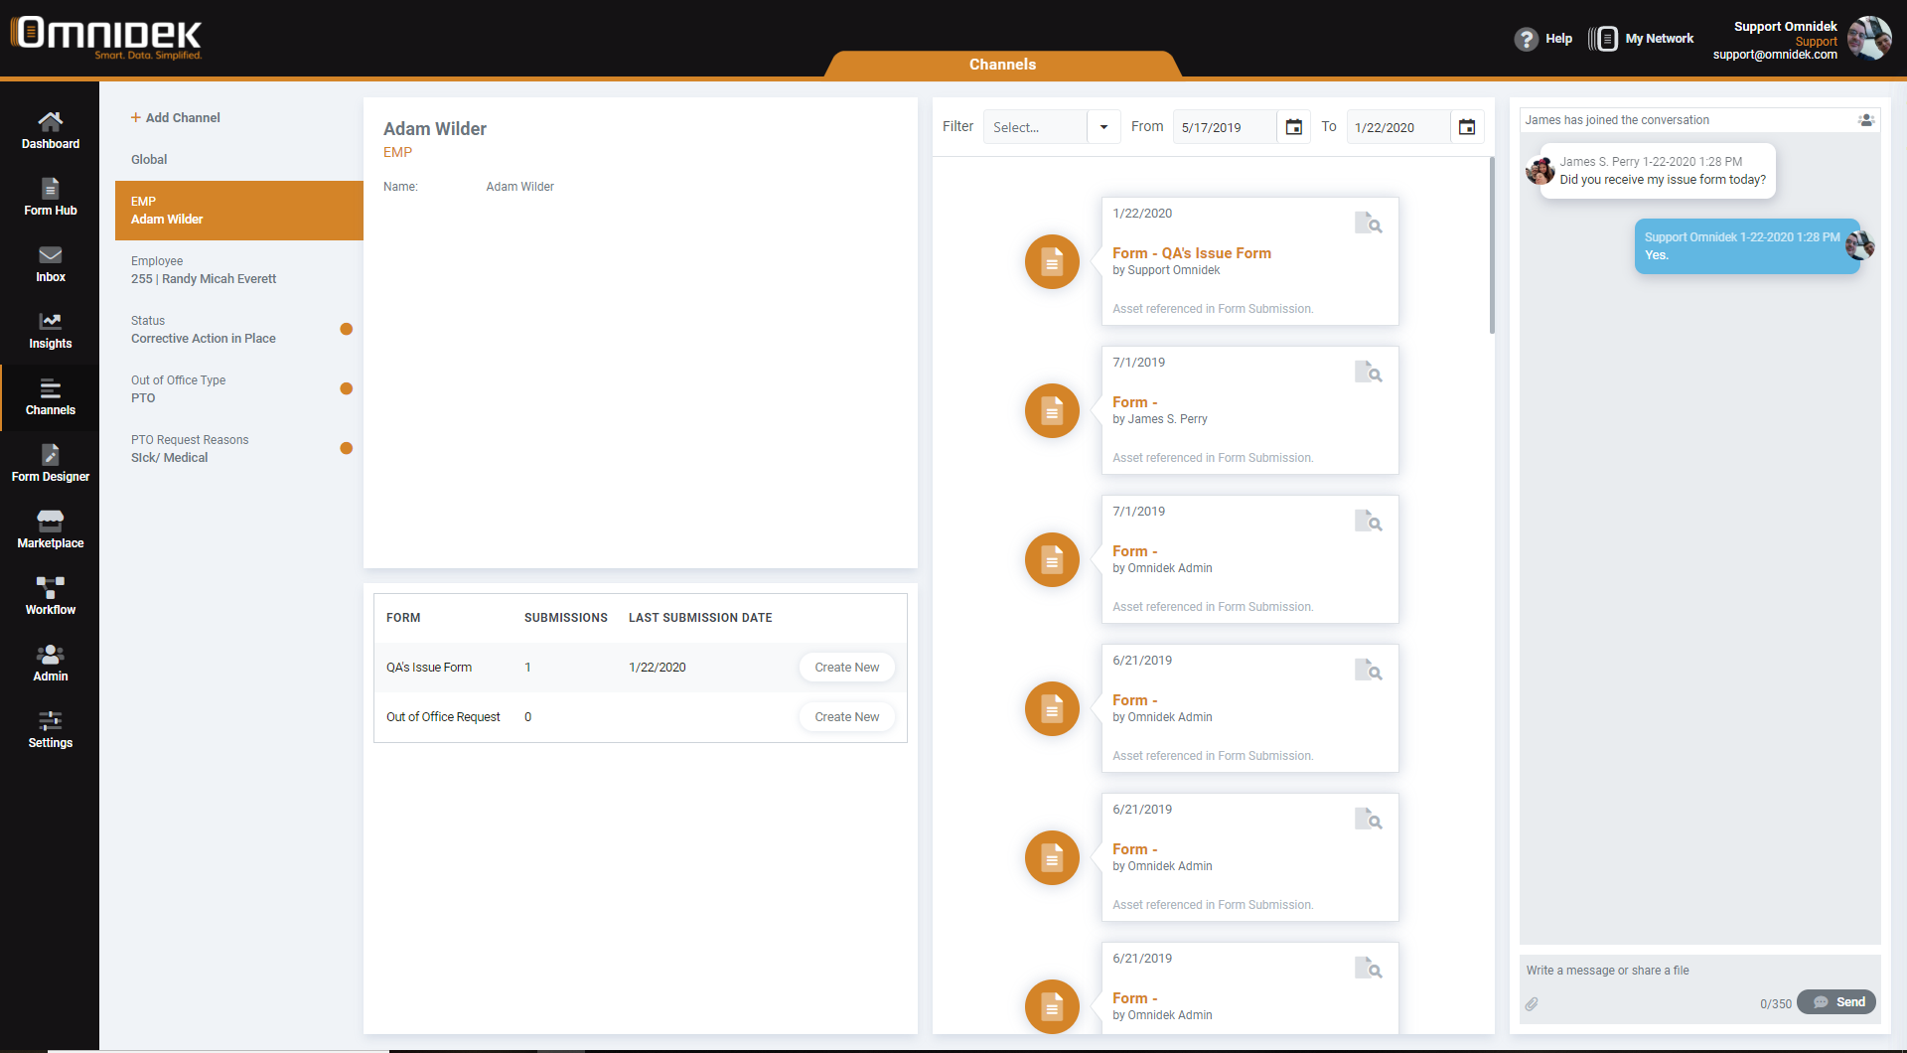This screenshot has height=1053, width=1907.
Task: Open the Form - QA's Issue Form link
Action: click(x=1192, y=253)
